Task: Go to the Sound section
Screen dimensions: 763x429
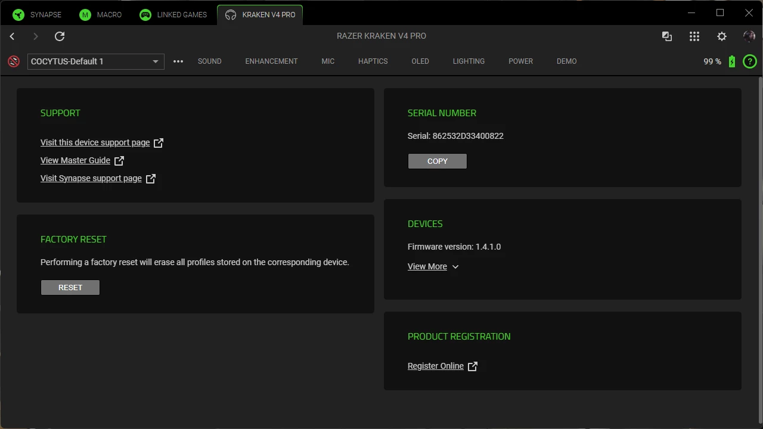Action: pos(210,61)
